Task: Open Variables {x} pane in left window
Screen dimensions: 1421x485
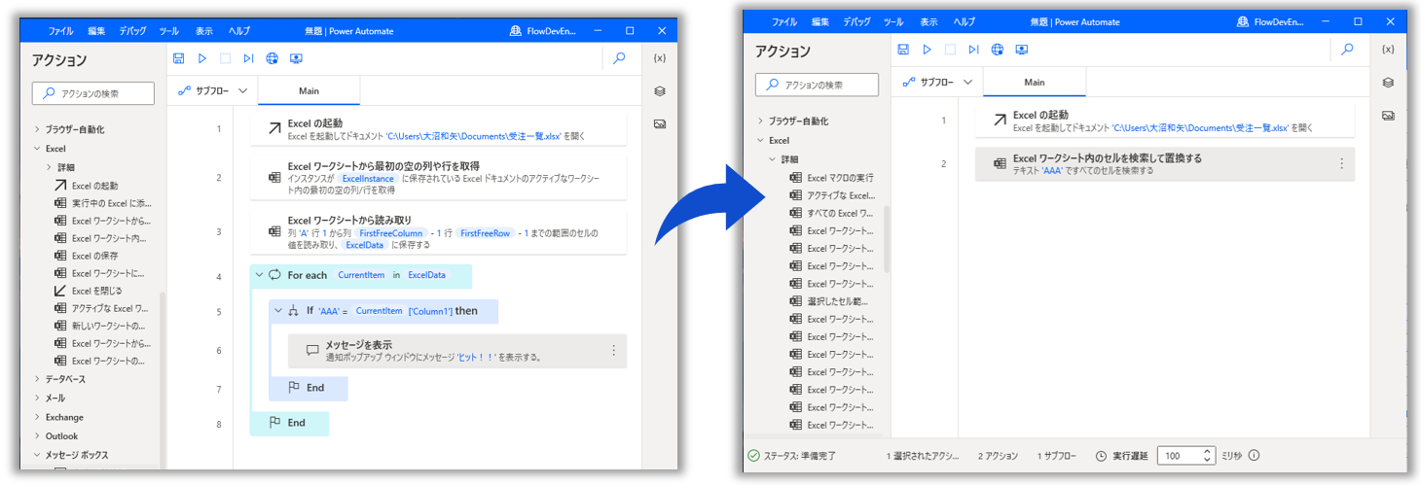Action: coord(660,58)
